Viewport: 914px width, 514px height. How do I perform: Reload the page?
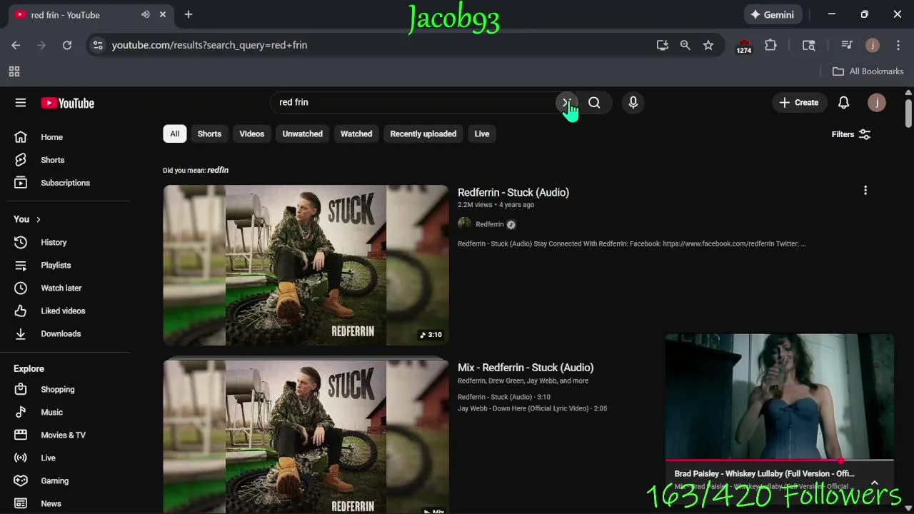pyautogui.click(x=67, y=45)
